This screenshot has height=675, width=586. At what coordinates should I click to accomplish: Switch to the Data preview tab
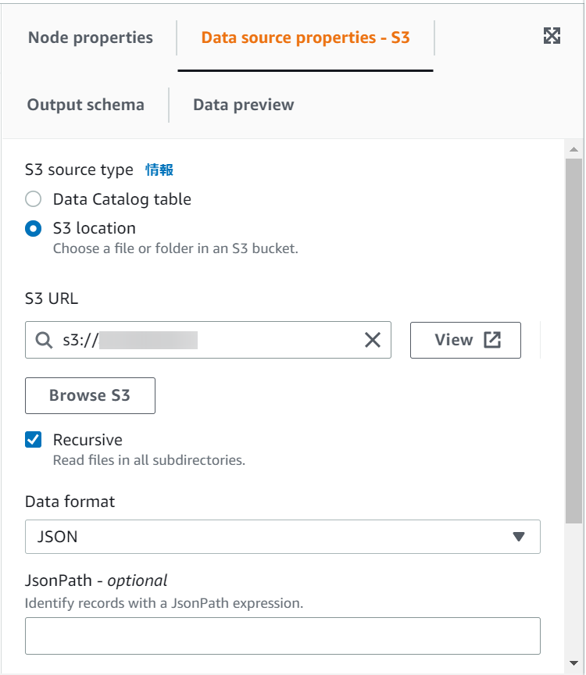(243, 105)
